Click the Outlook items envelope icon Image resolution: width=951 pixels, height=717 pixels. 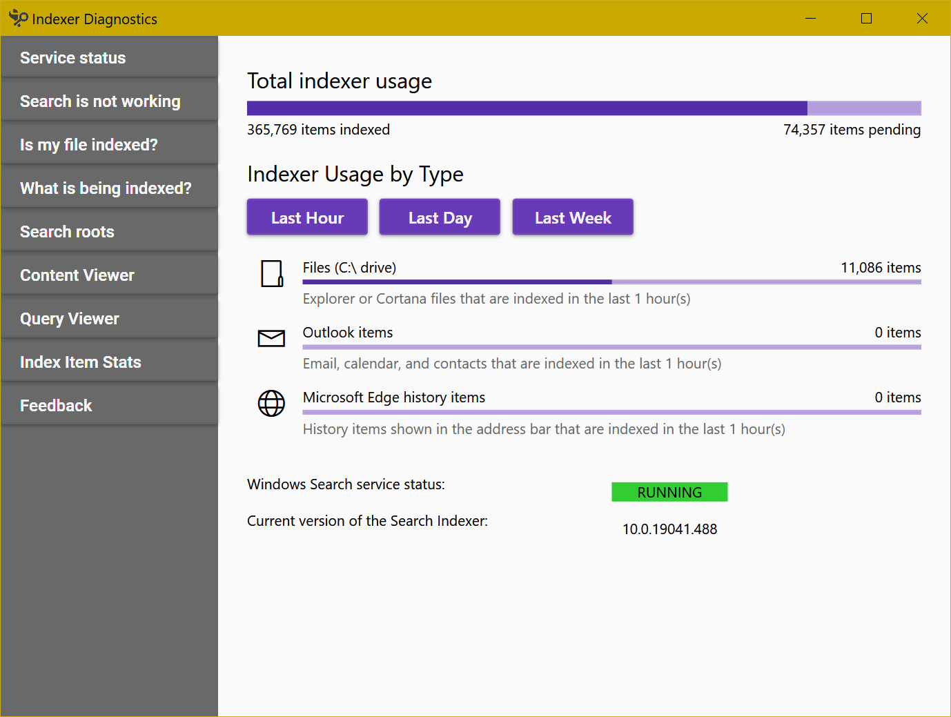271,338
